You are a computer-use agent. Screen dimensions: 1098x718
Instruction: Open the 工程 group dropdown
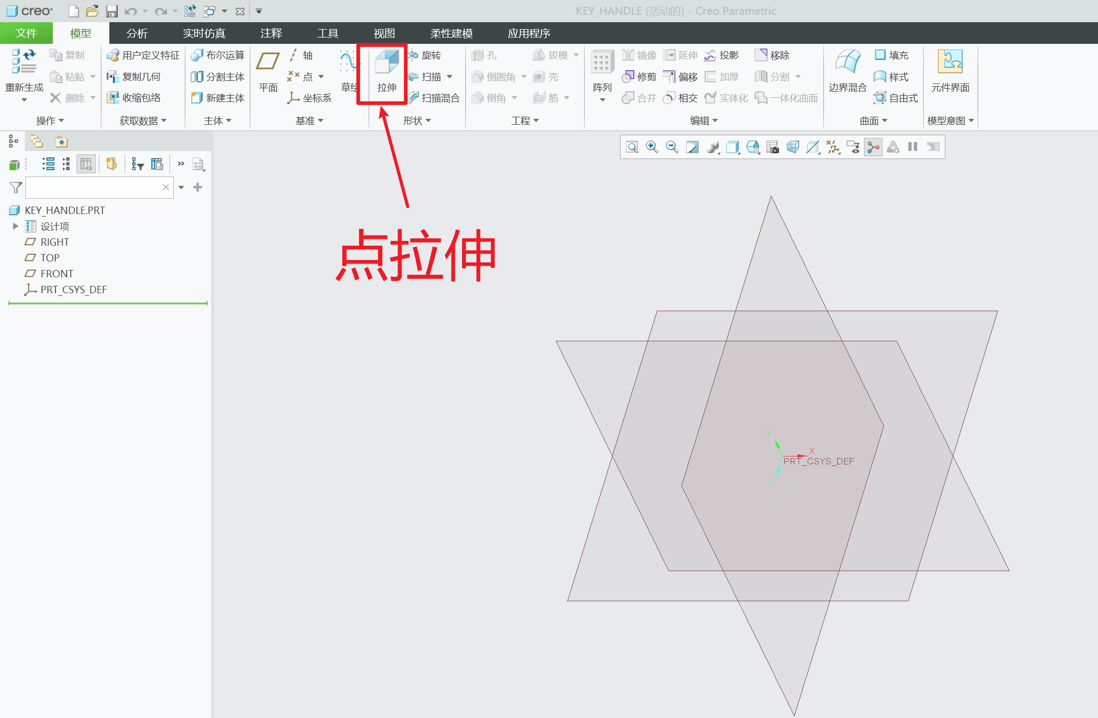(523, 120)
